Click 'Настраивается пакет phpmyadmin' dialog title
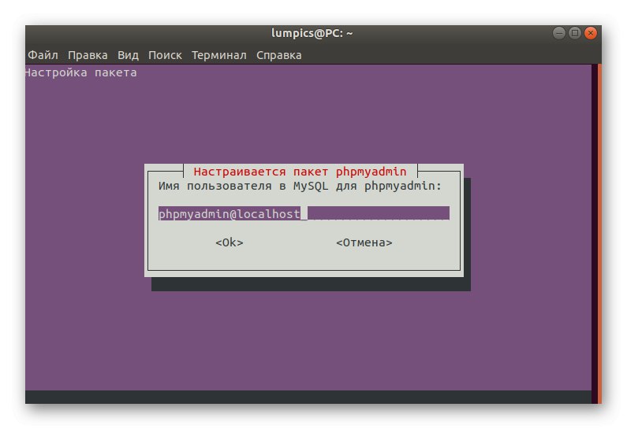 tap(300, 172)
